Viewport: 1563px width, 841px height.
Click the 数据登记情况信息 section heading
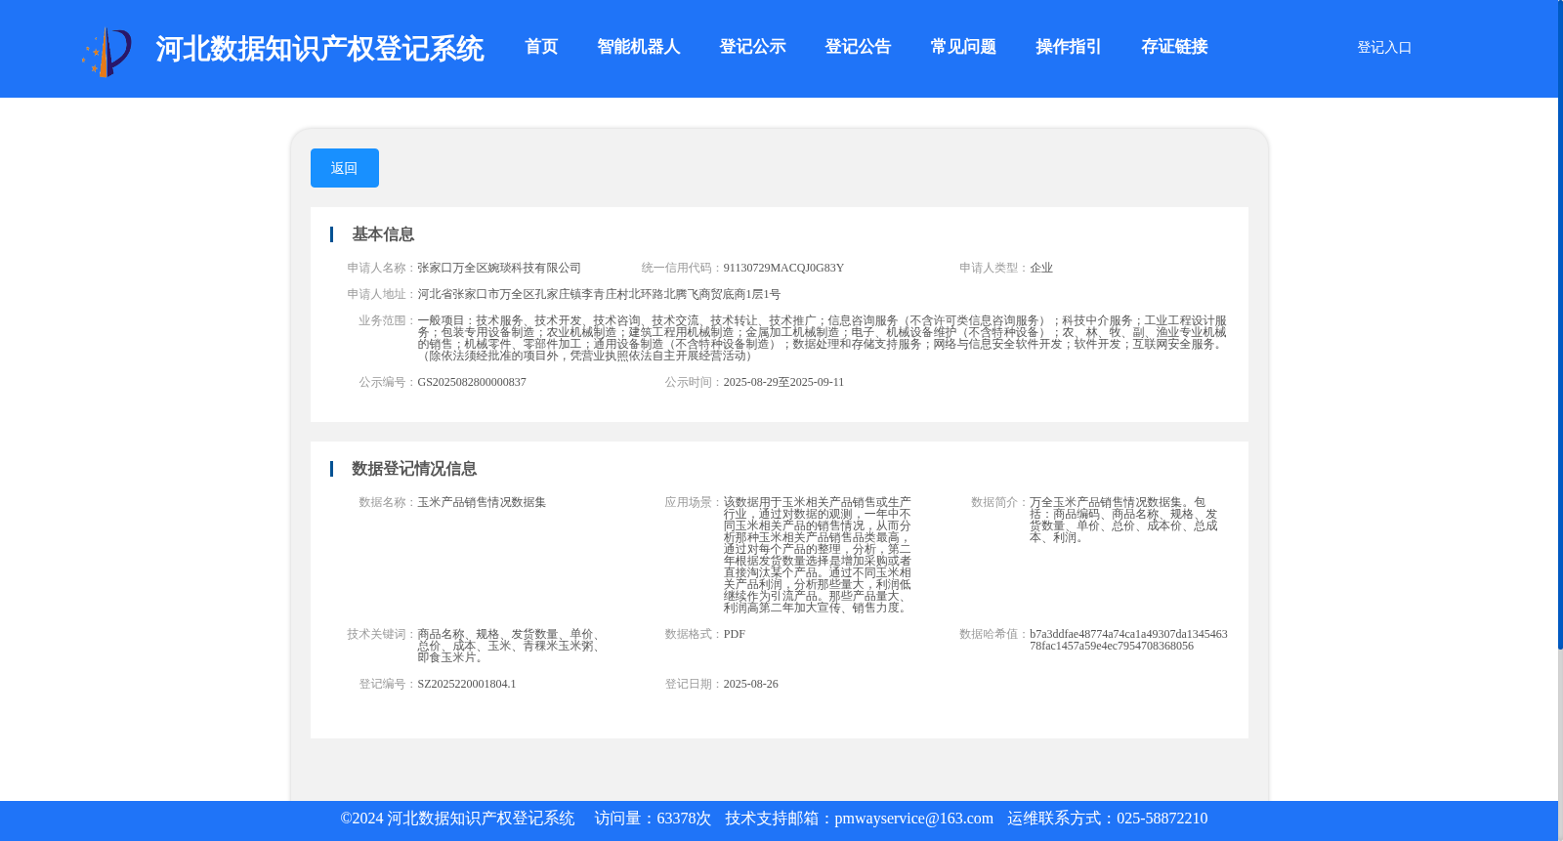(x=414, y=469)
